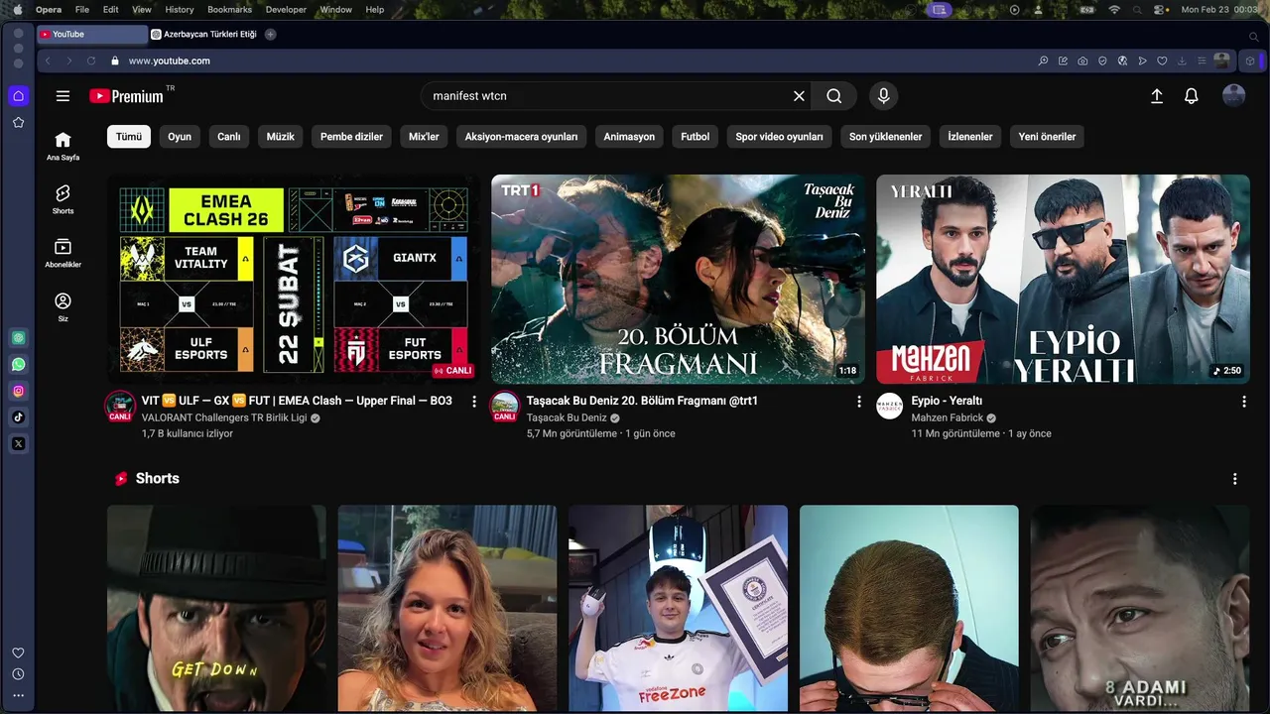Open Instagram from Opera sidebar
The image size is (1270, 714).
click(x=18, y=391)
